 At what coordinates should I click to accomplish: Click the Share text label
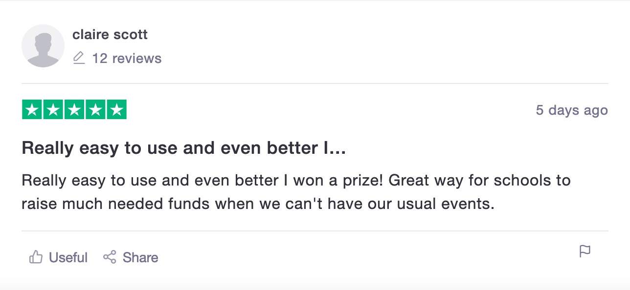coord(140,257)
